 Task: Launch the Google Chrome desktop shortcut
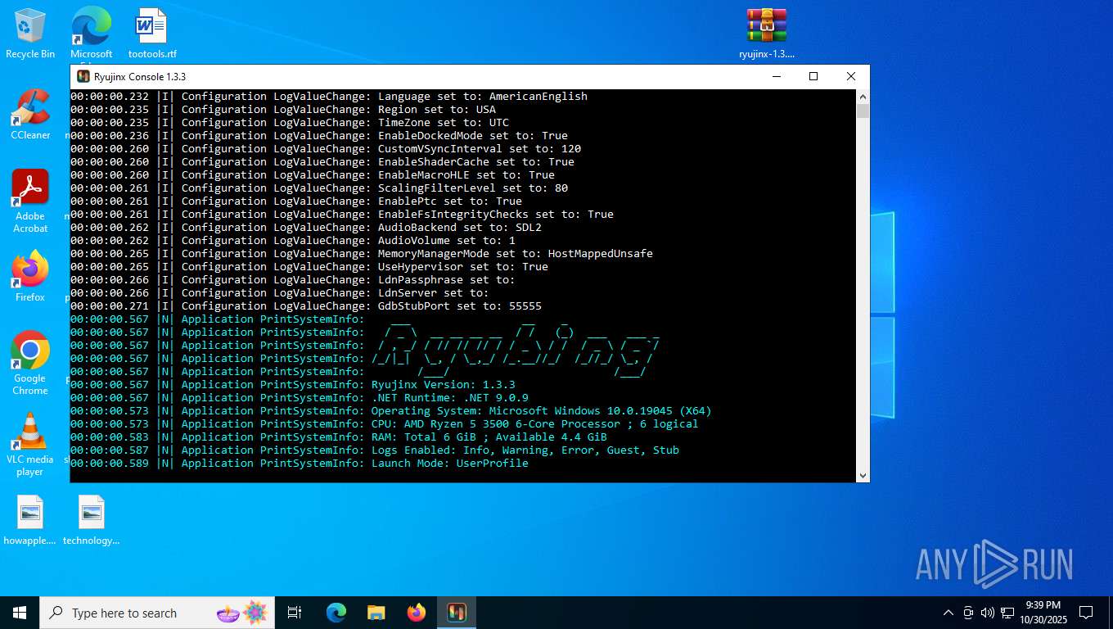pyautogui.click(x=30, y=363)
